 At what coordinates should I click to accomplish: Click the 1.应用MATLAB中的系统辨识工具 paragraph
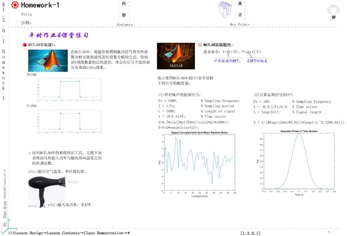(x=65, y=158)
